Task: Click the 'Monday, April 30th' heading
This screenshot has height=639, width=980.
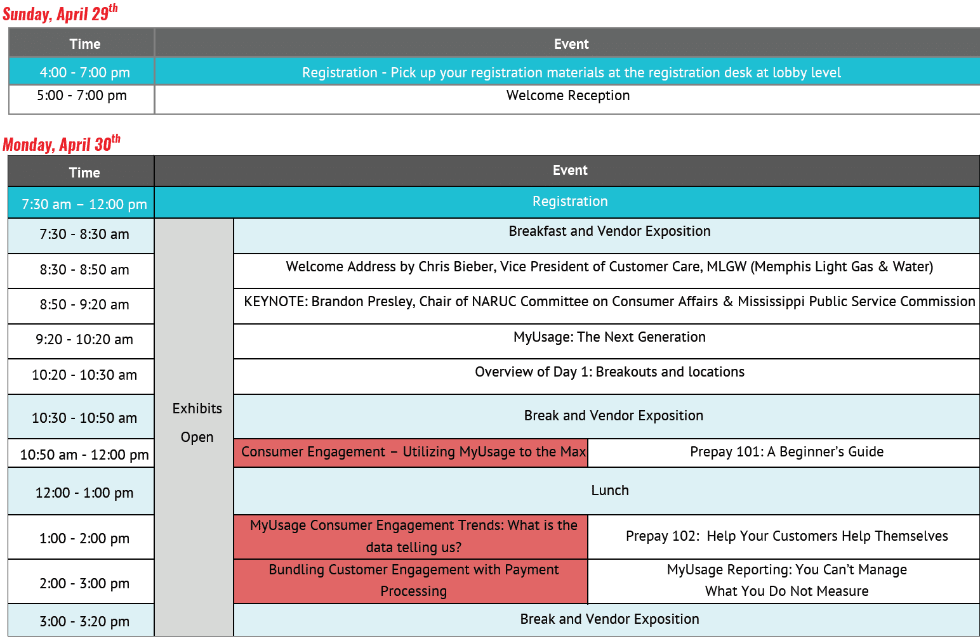Action: [x=62, y=144]
